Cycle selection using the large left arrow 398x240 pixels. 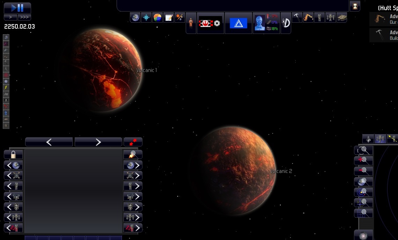click(49, 142)
